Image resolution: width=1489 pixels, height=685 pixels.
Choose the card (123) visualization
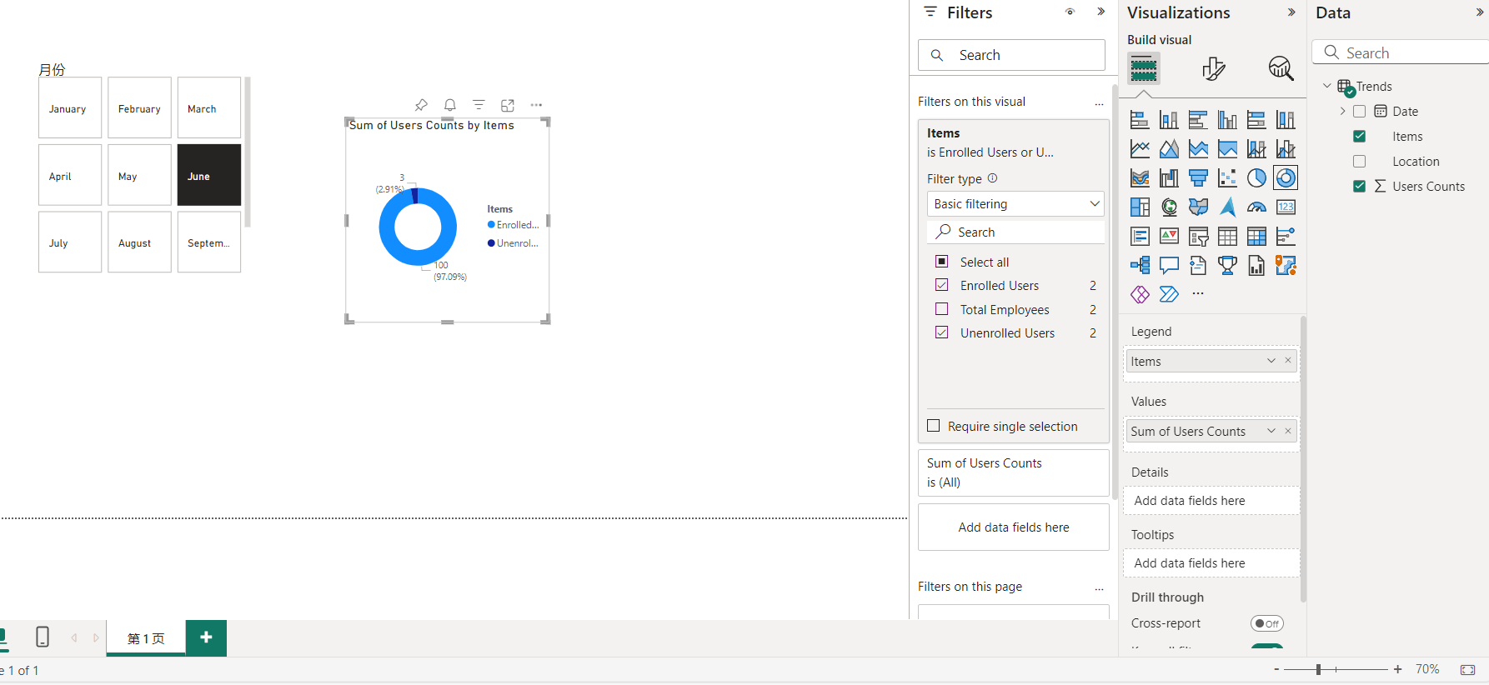(1286, 207)
